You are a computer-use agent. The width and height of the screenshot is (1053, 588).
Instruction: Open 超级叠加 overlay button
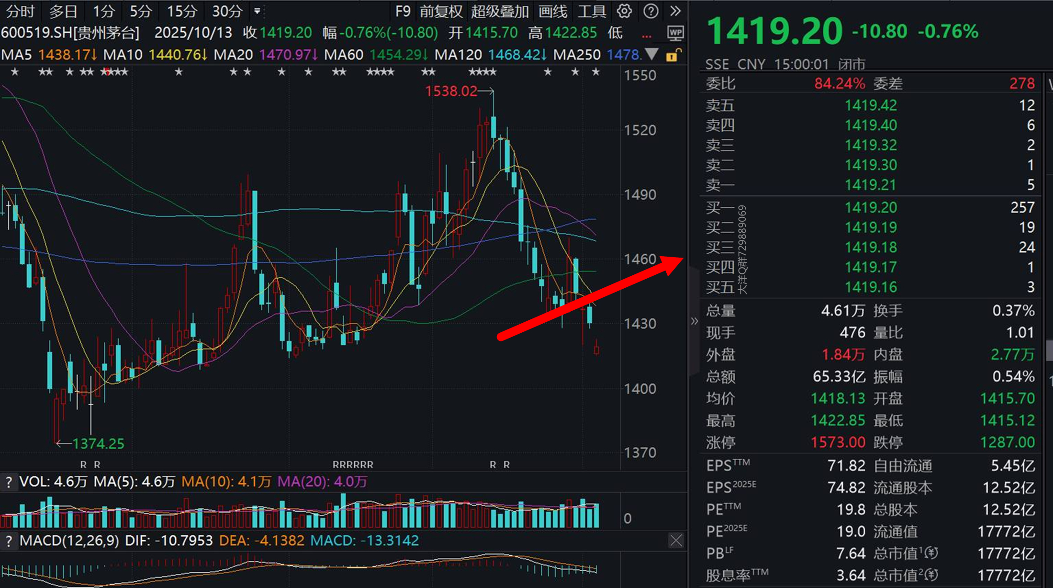click(499, 11)
